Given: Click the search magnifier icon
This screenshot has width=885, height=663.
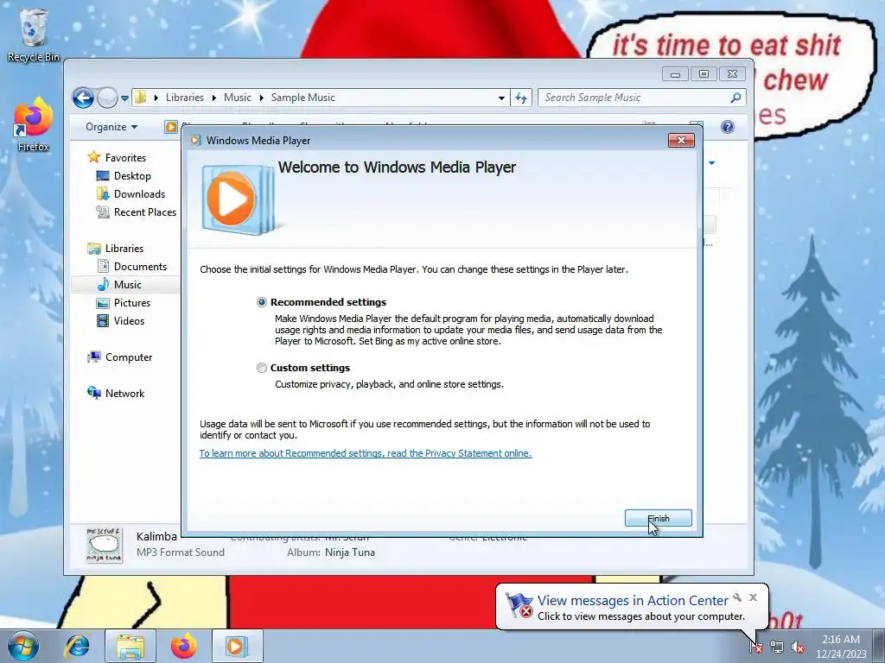Looking at the screenshot, I should [735, 98].
